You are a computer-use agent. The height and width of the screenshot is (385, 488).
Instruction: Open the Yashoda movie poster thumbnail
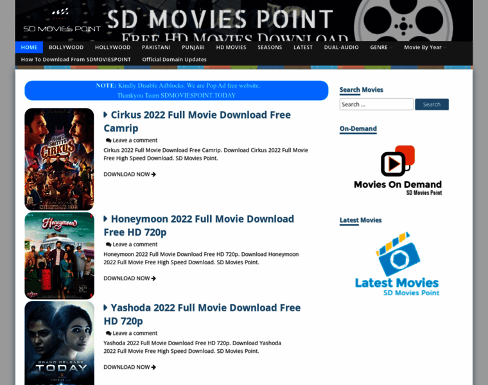pos(59,343)
